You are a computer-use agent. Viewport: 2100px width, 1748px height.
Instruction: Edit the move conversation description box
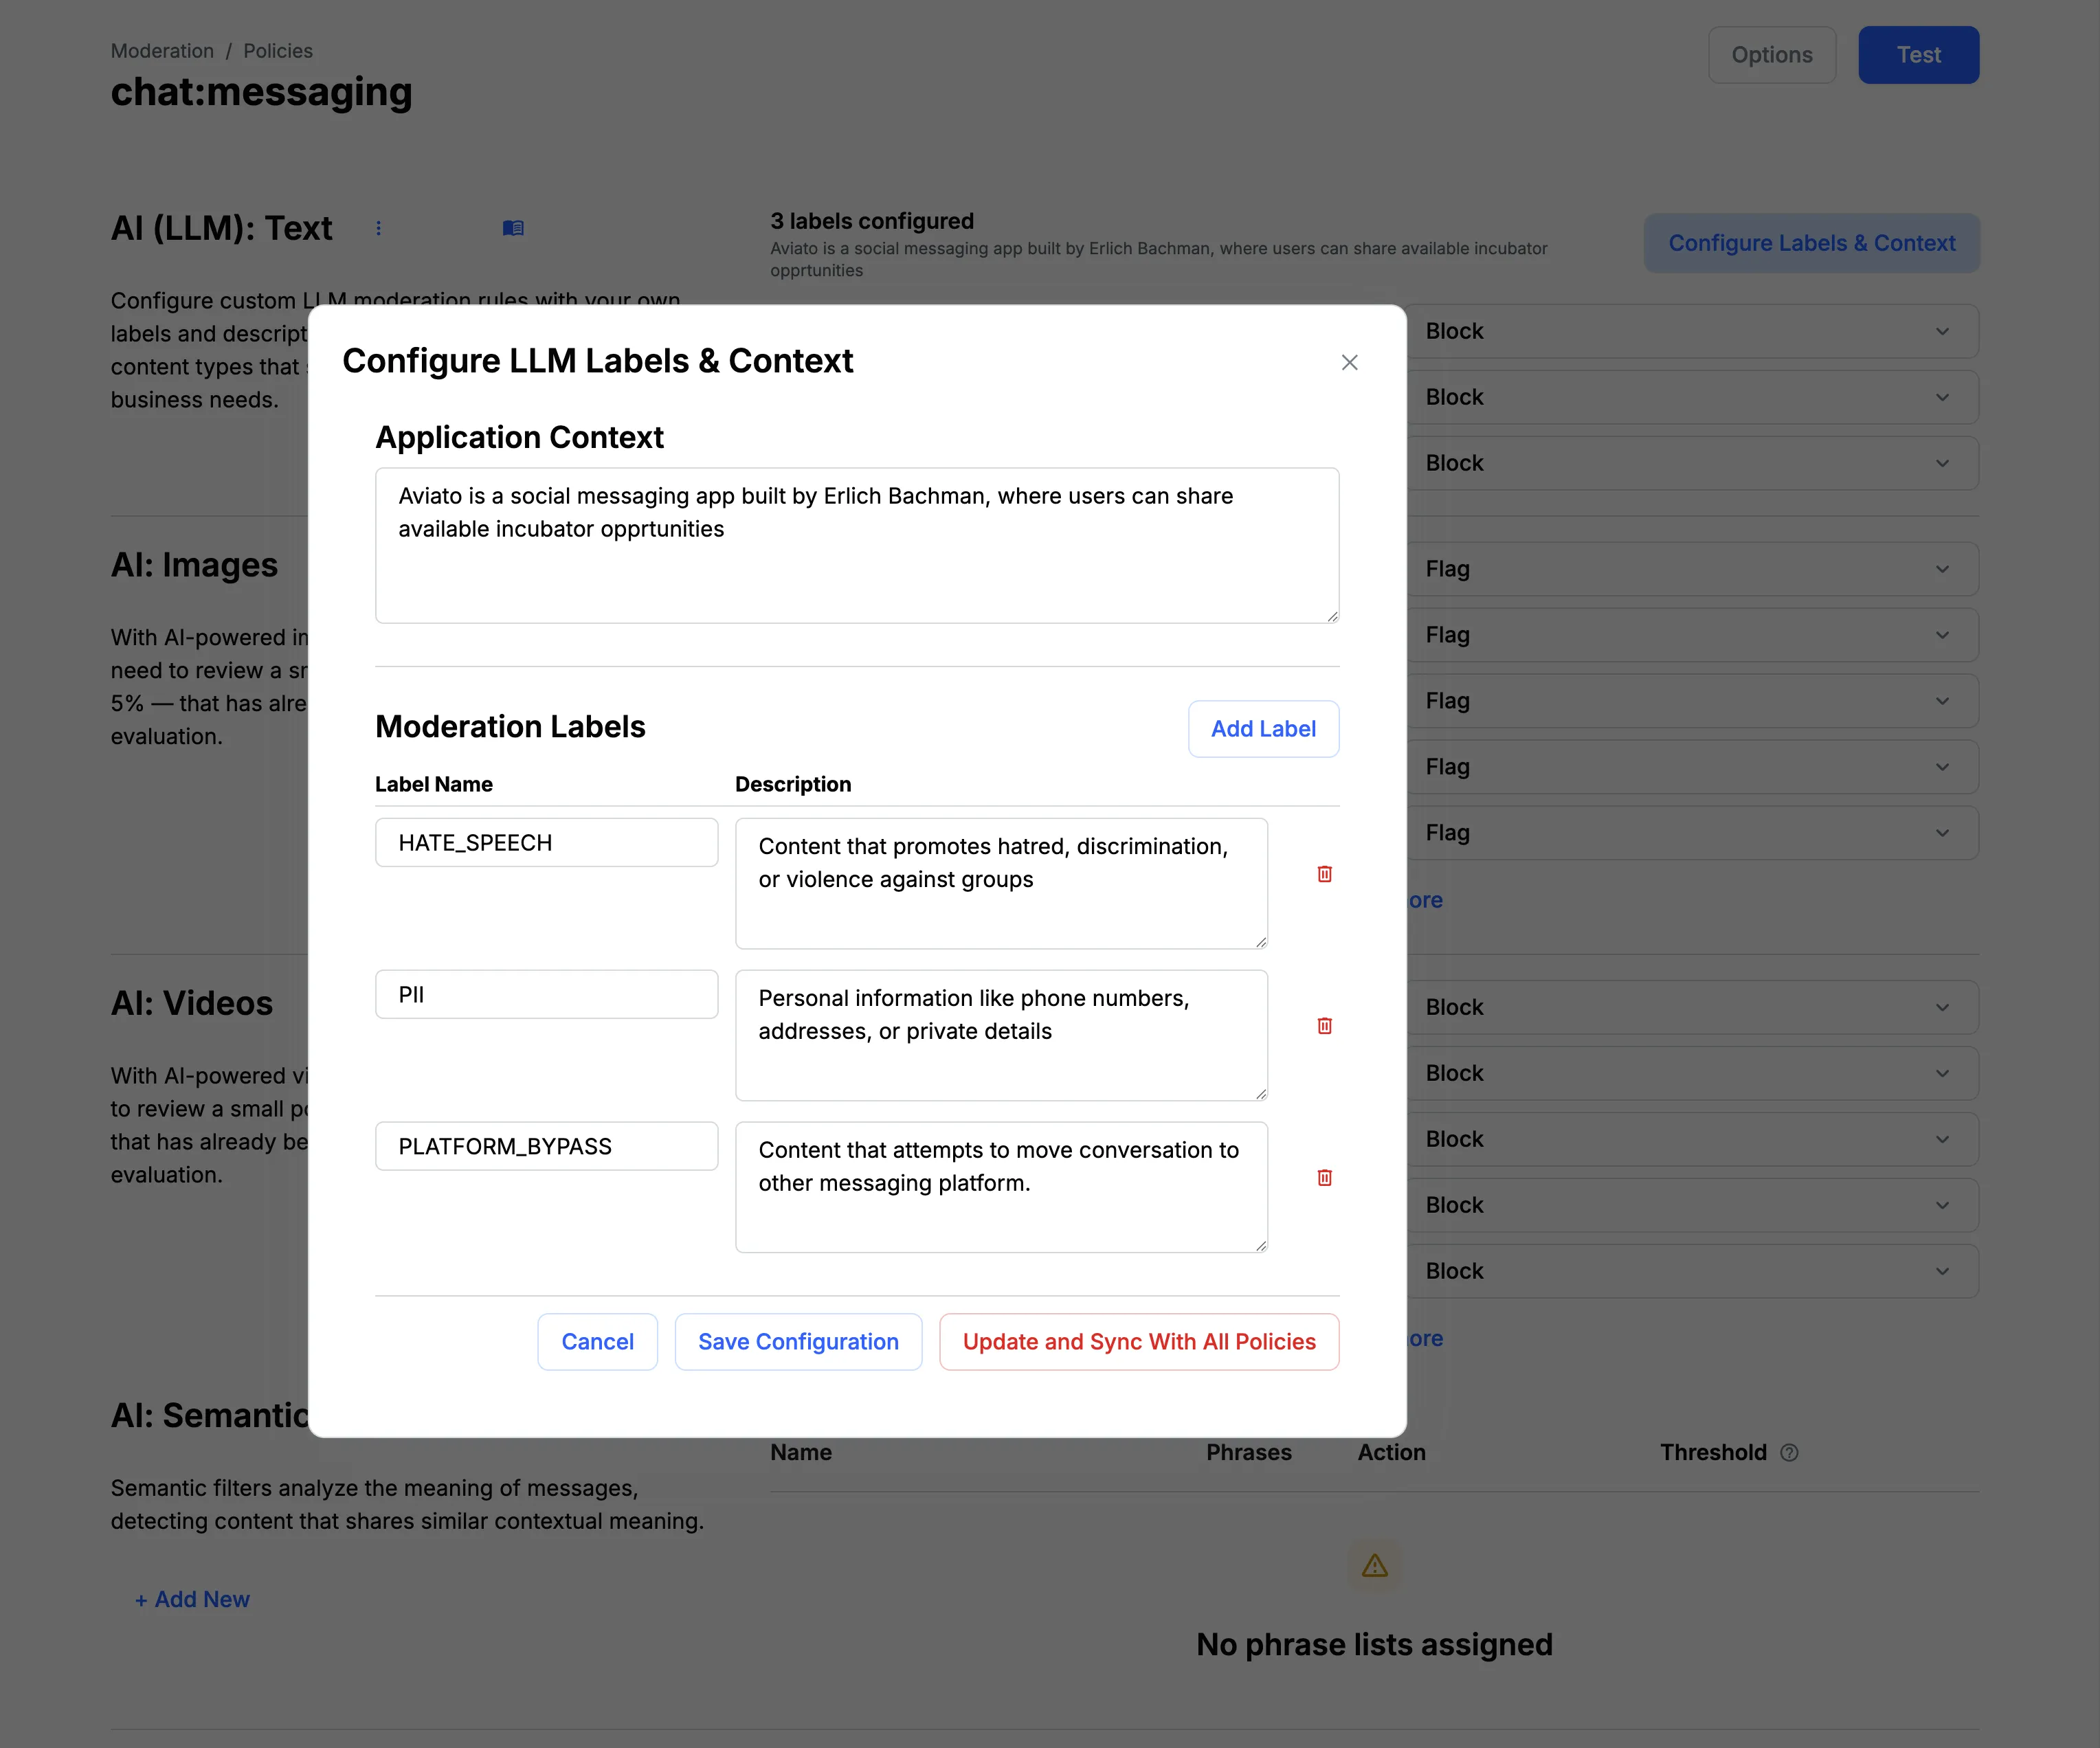[x=1001, y=1187]
